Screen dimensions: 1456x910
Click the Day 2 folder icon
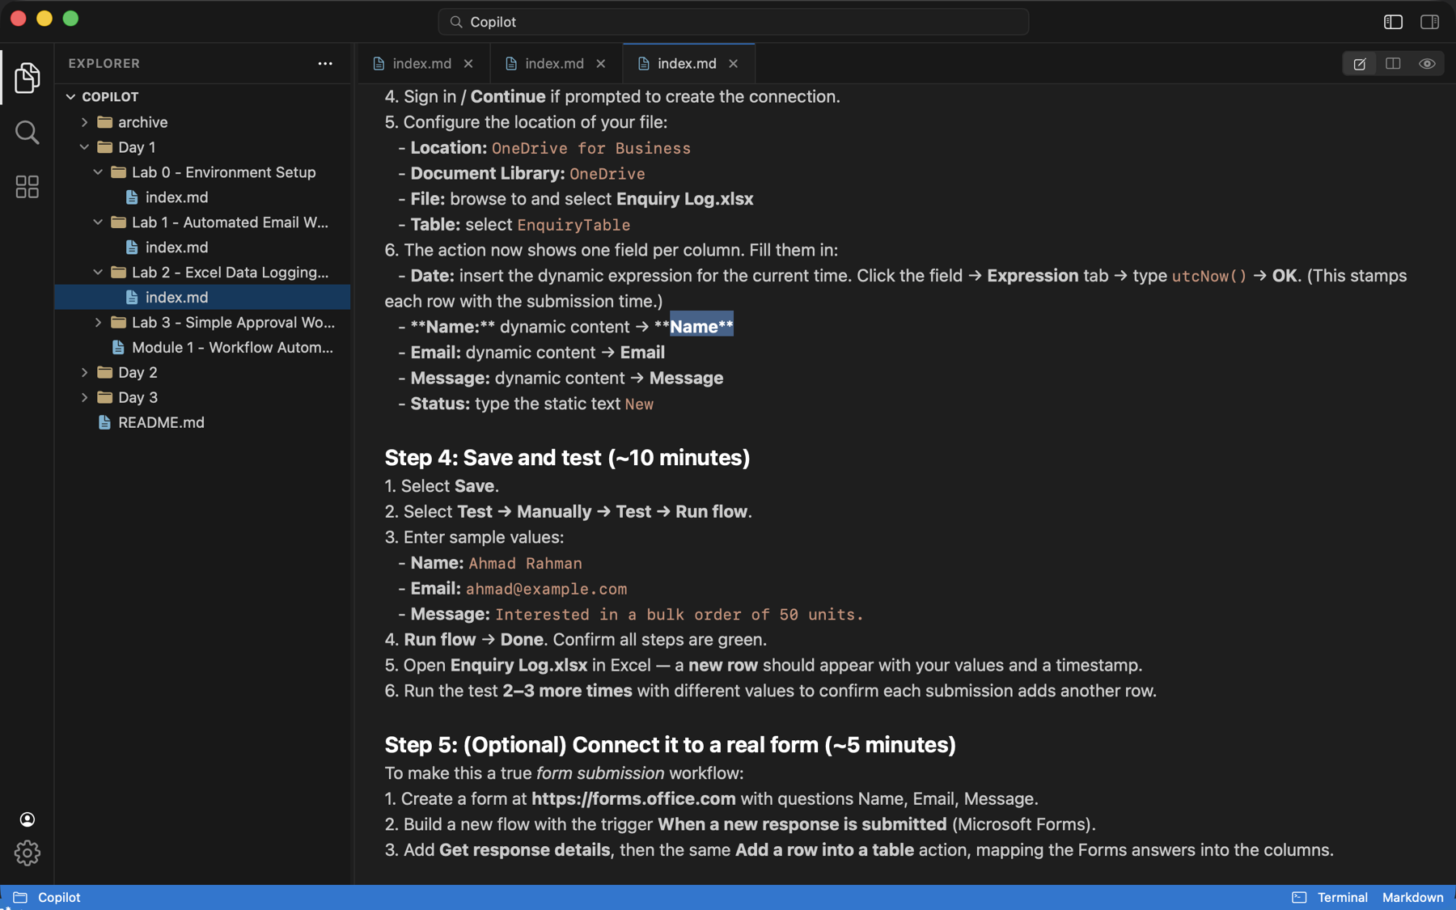(x=105, y=373)
